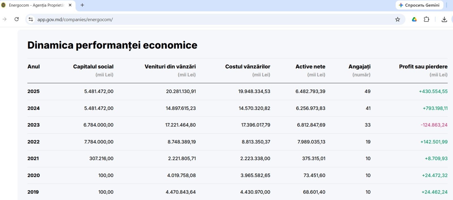Open the Extensions puzzle icon
This screenshot has width=453, height=200.
pos(426,19)
